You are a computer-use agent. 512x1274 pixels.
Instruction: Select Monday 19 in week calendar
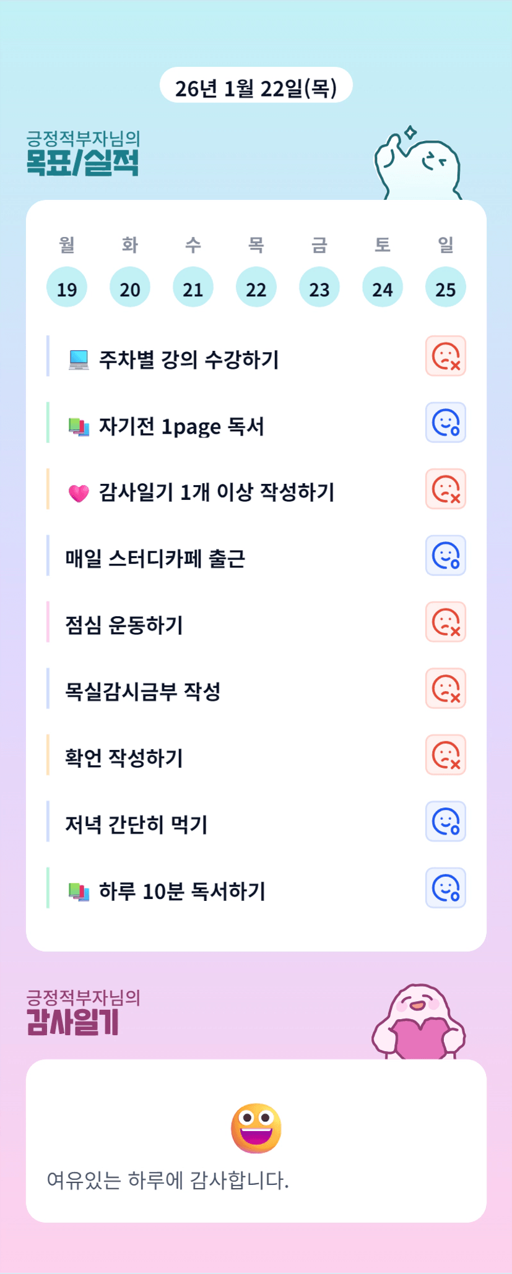coord(67,288)
